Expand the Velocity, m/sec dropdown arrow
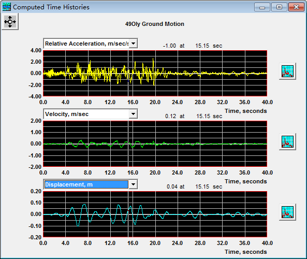 tap(134, 114)
